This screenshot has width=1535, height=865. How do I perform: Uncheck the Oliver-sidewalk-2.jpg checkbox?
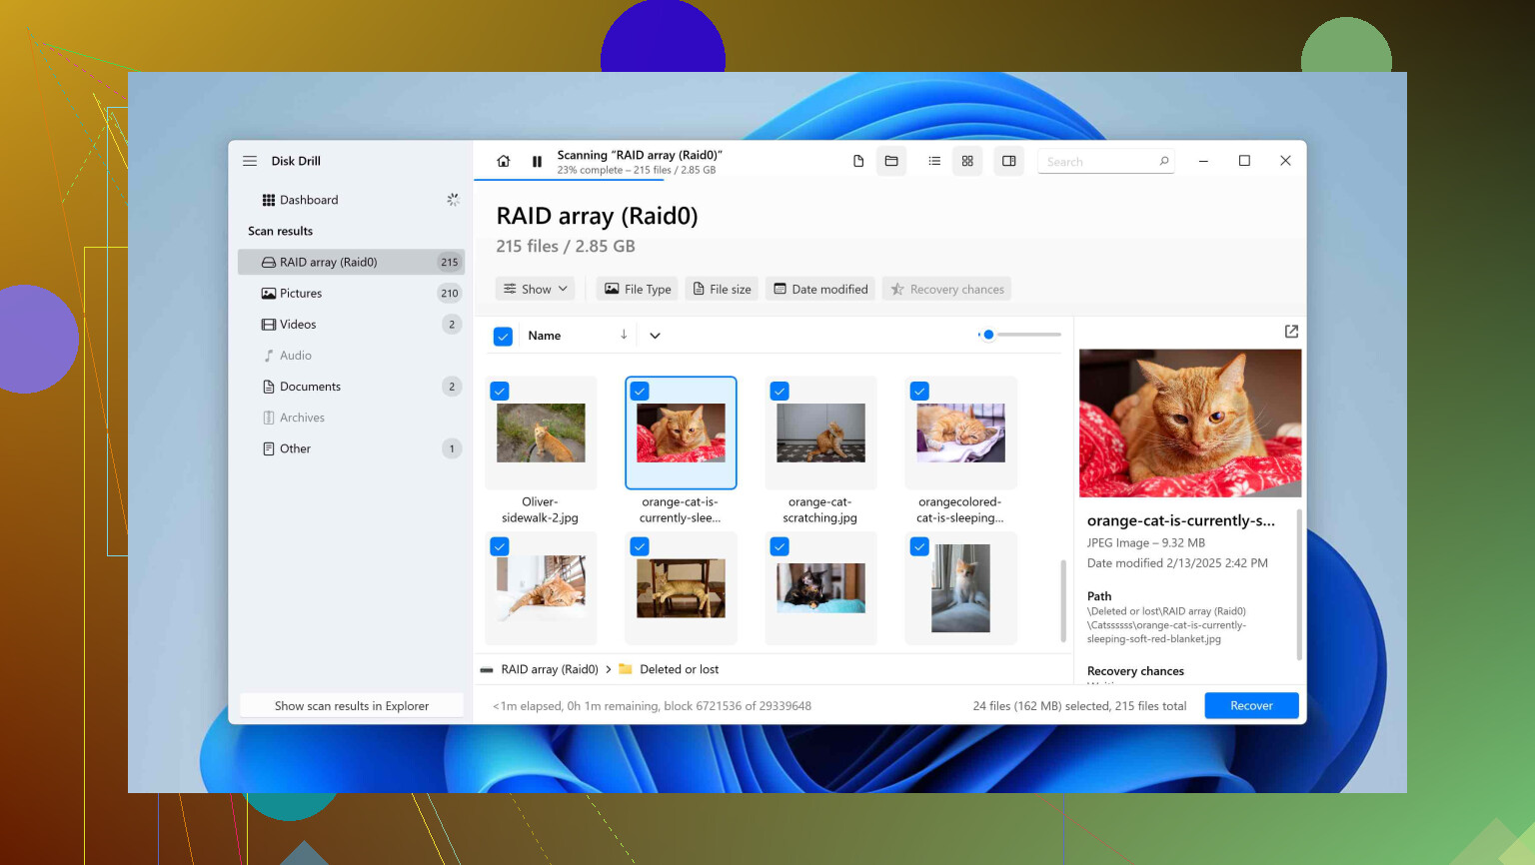[500, 392]
